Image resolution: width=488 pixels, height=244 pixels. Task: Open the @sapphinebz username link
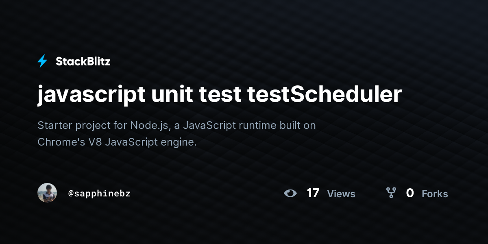(100, 194)
